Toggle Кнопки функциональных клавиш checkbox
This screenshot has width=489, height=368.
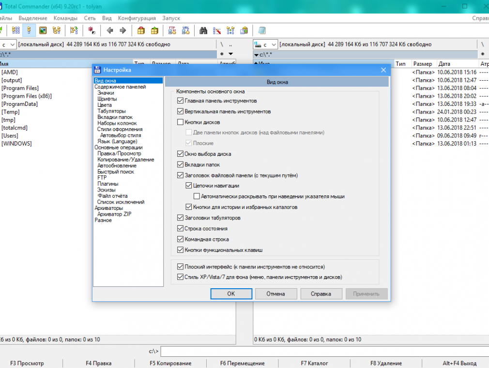pyautogui.click(x=180, y=250)
